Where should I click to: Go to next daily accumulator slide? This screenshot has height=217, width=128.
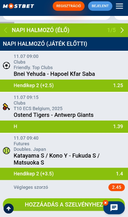122,30
